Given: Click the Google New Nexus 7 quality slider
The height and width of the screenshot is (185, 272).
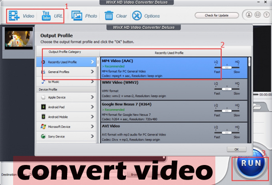Looking at the screenshot, I should click(x=227, y=111).
